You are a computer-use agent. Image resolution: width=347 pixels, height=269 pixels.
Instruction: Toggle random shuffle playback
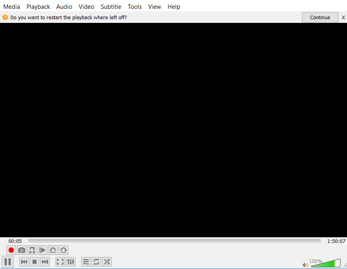tap(107, 262)
